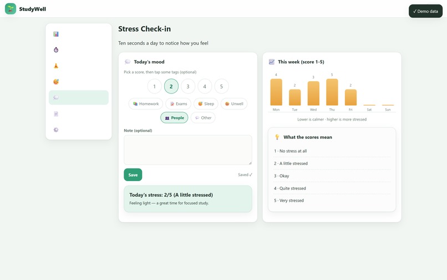This screenshot has height=280, width=447.
Task: Click the line chart icon beside This week
Action: [272, 62]
